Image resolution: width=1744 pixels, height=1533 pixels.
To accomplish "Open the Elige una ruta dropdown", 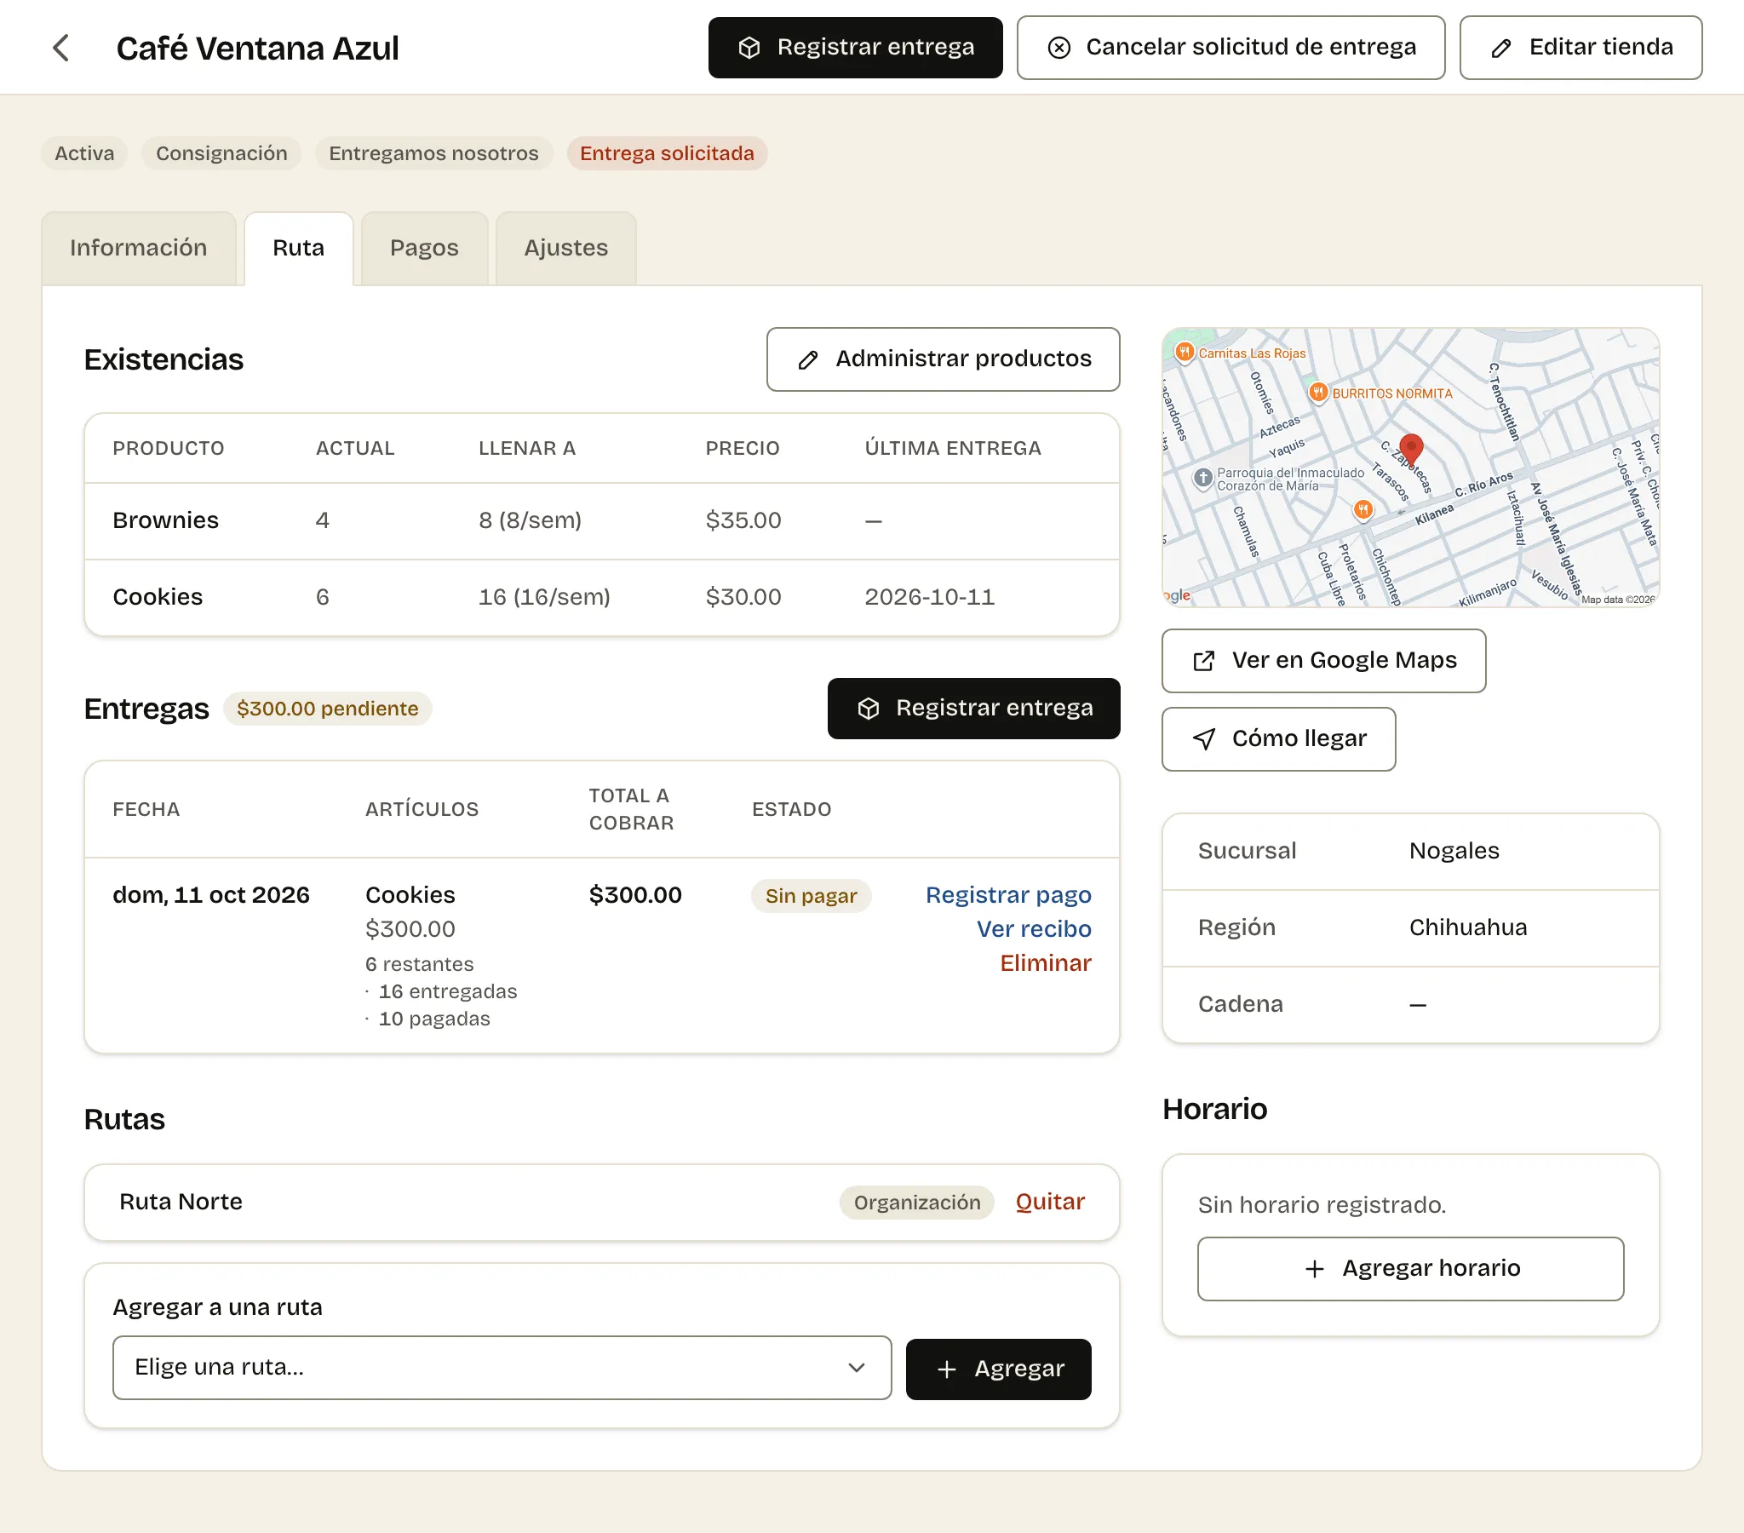I will [502, 1368].
